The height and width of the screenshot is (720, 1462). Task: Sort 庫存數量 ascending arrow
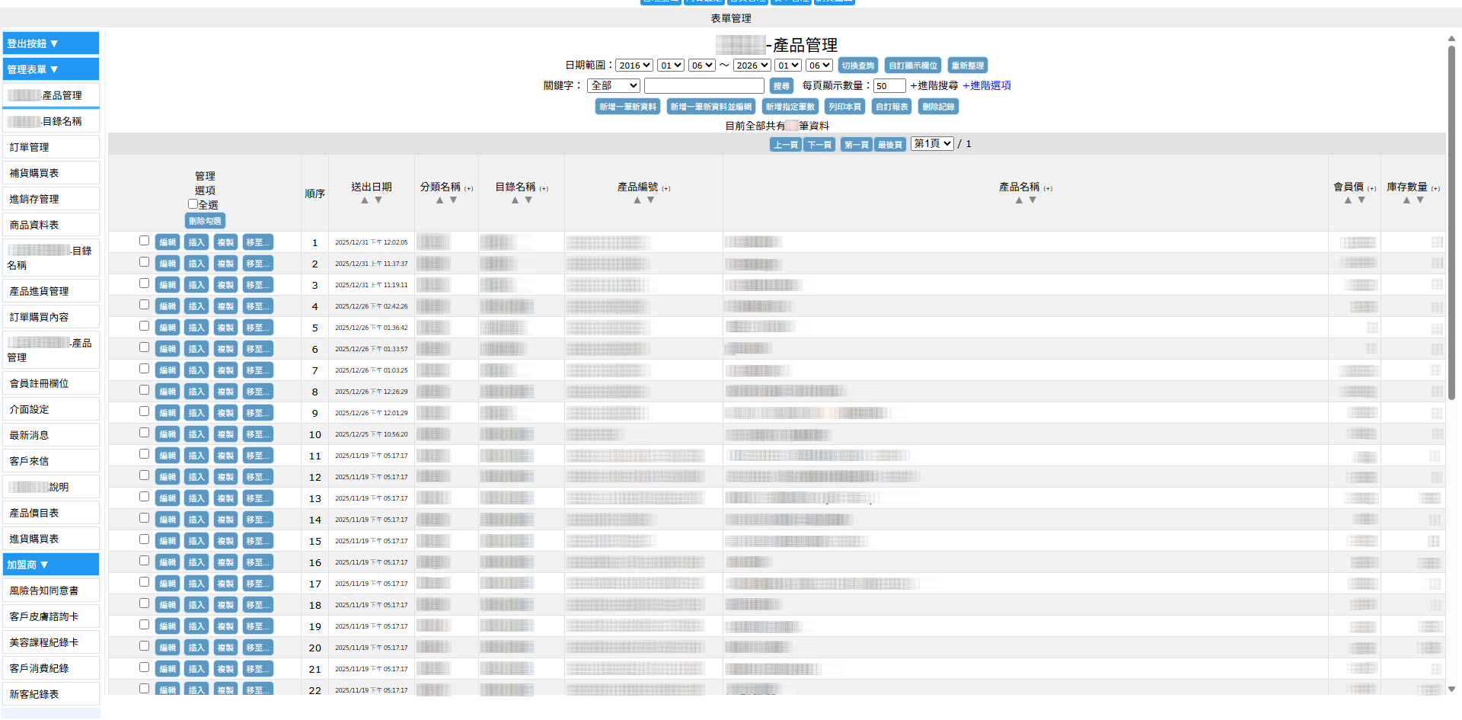(1406, 200)
